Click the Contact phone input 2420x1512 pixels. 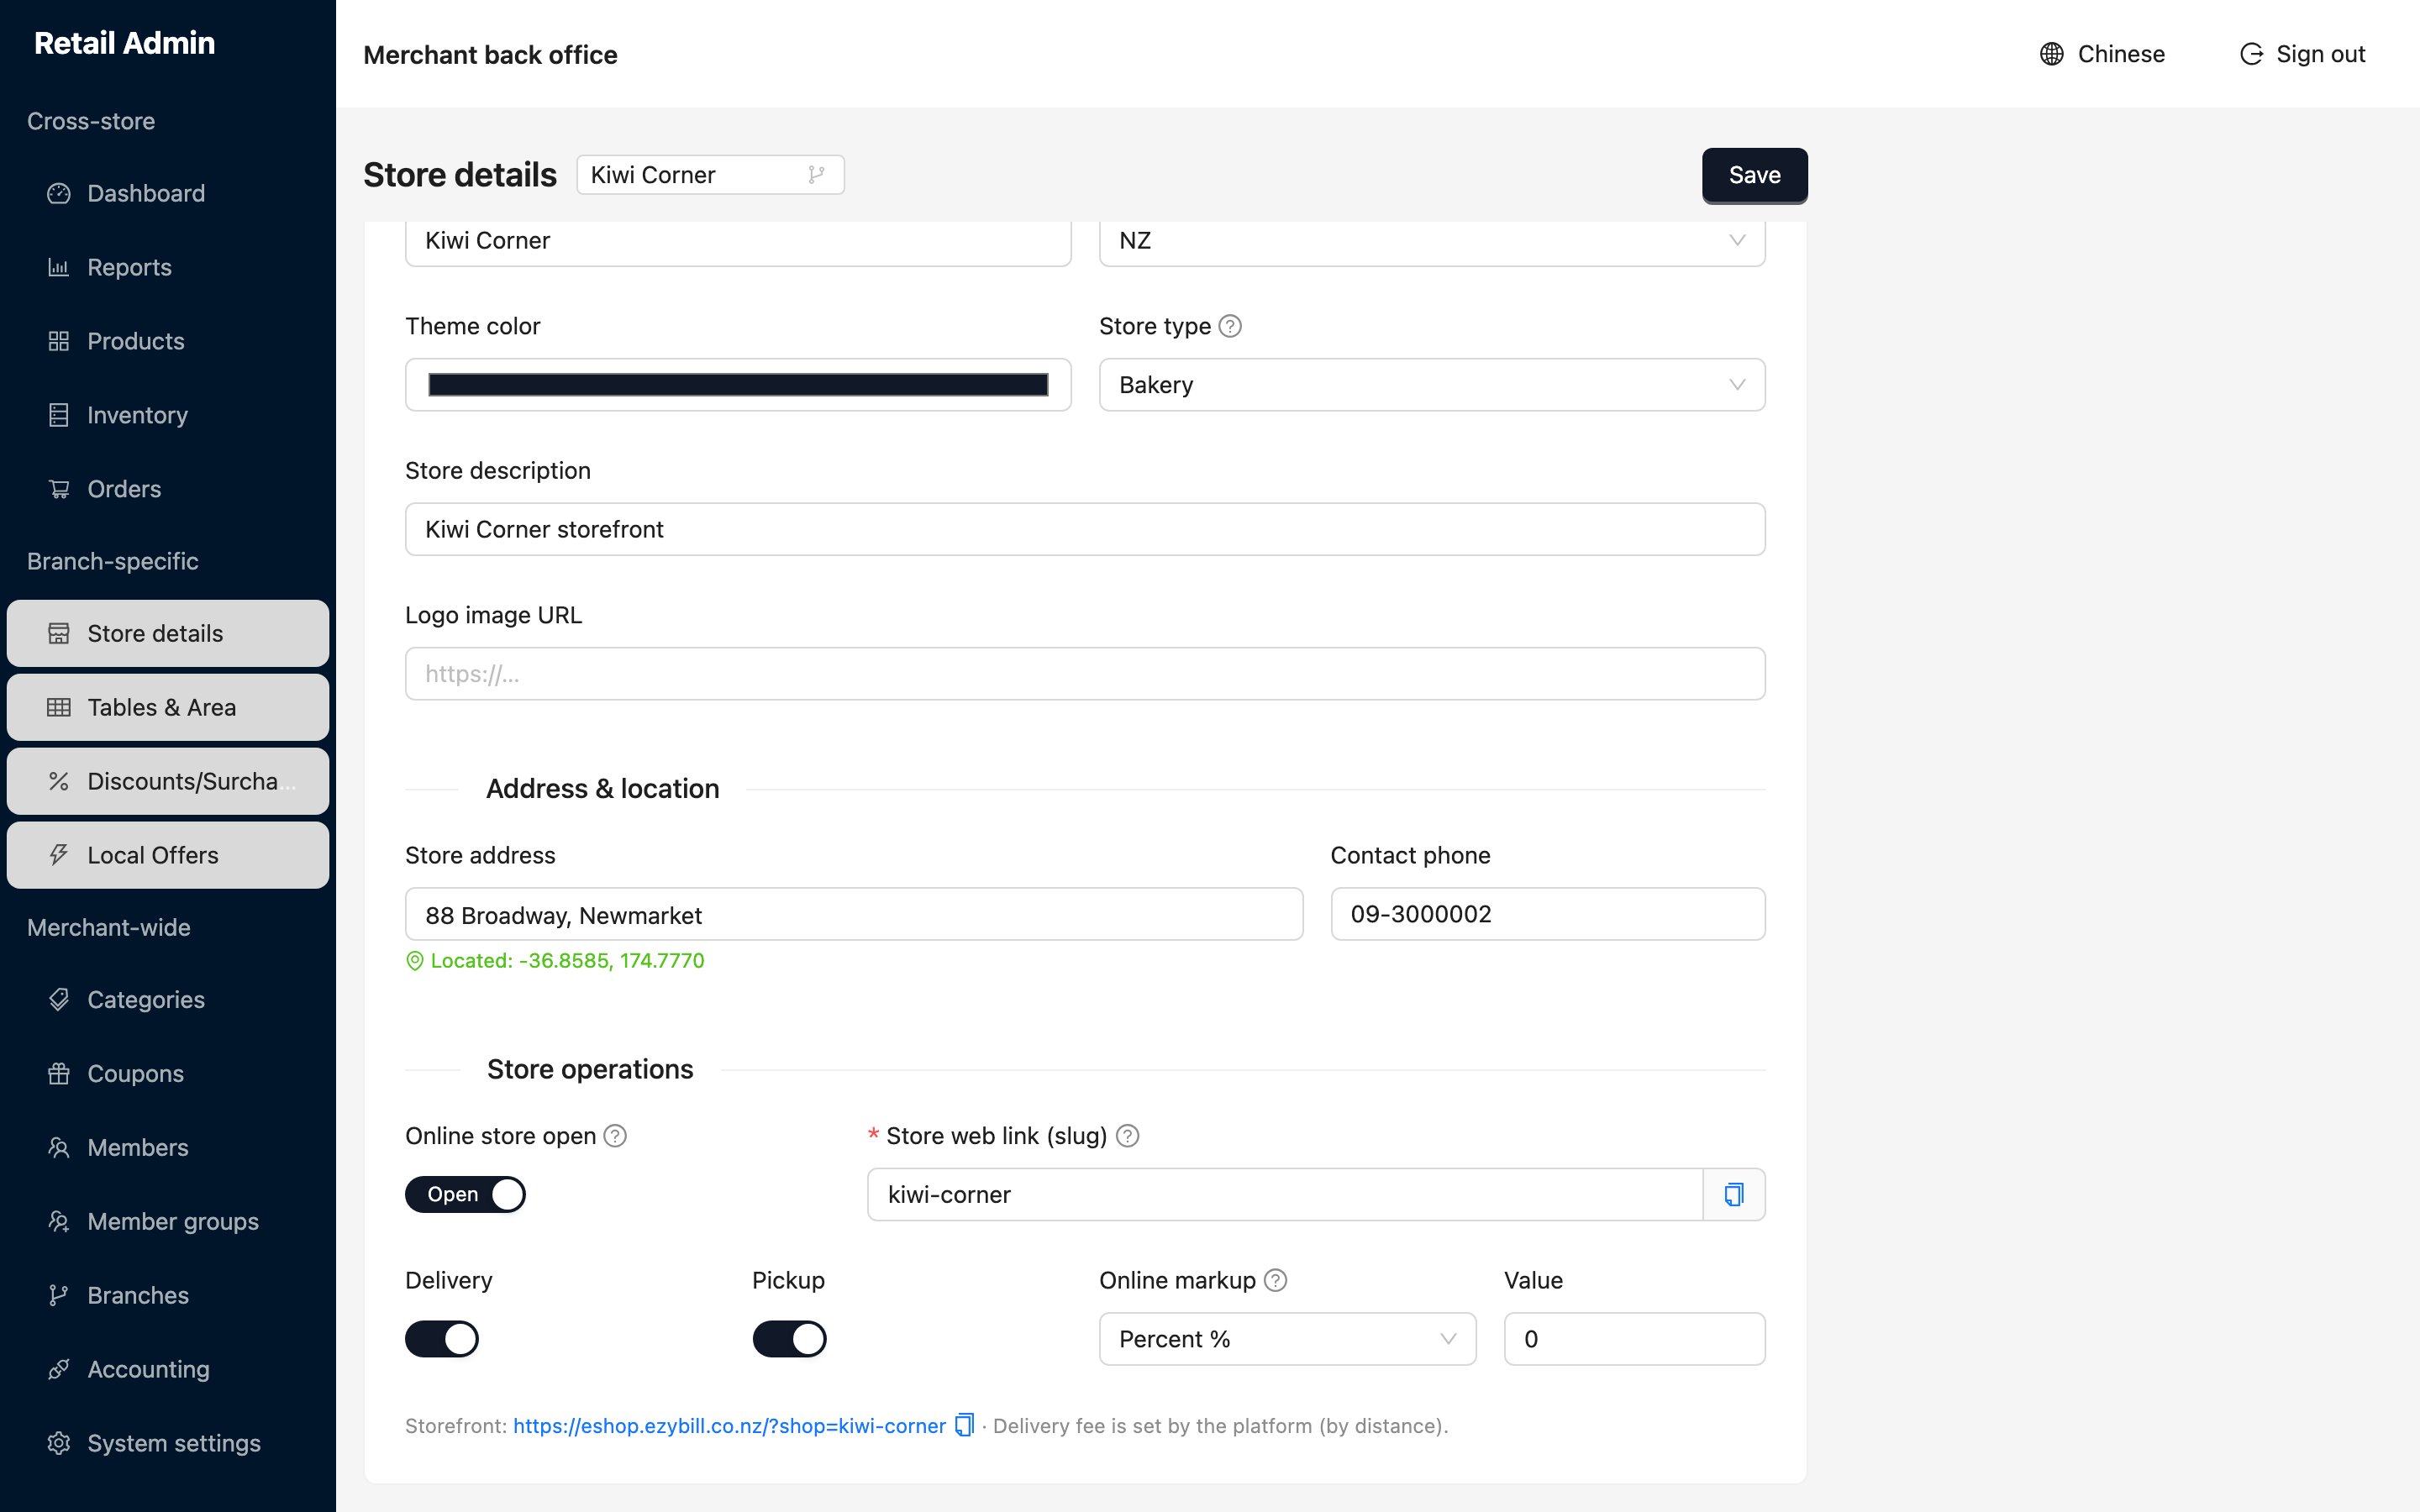point(1547,914)
